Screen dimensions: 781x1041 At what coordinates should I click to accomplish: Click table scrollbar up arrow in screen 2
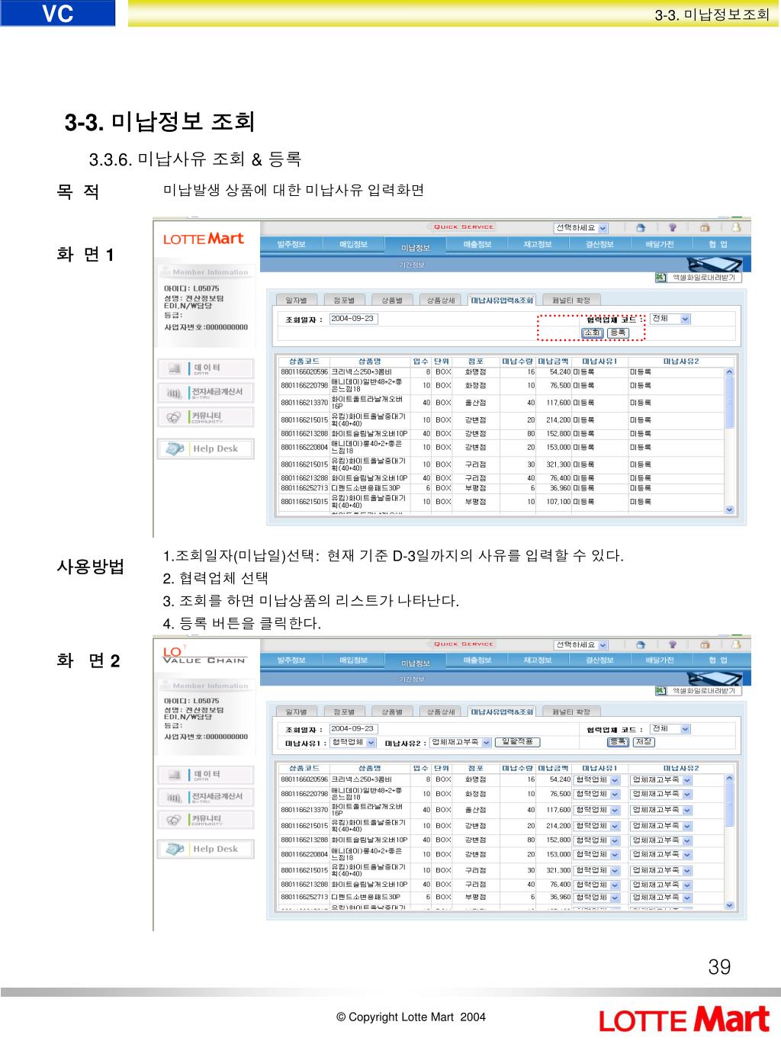(729, 778)
